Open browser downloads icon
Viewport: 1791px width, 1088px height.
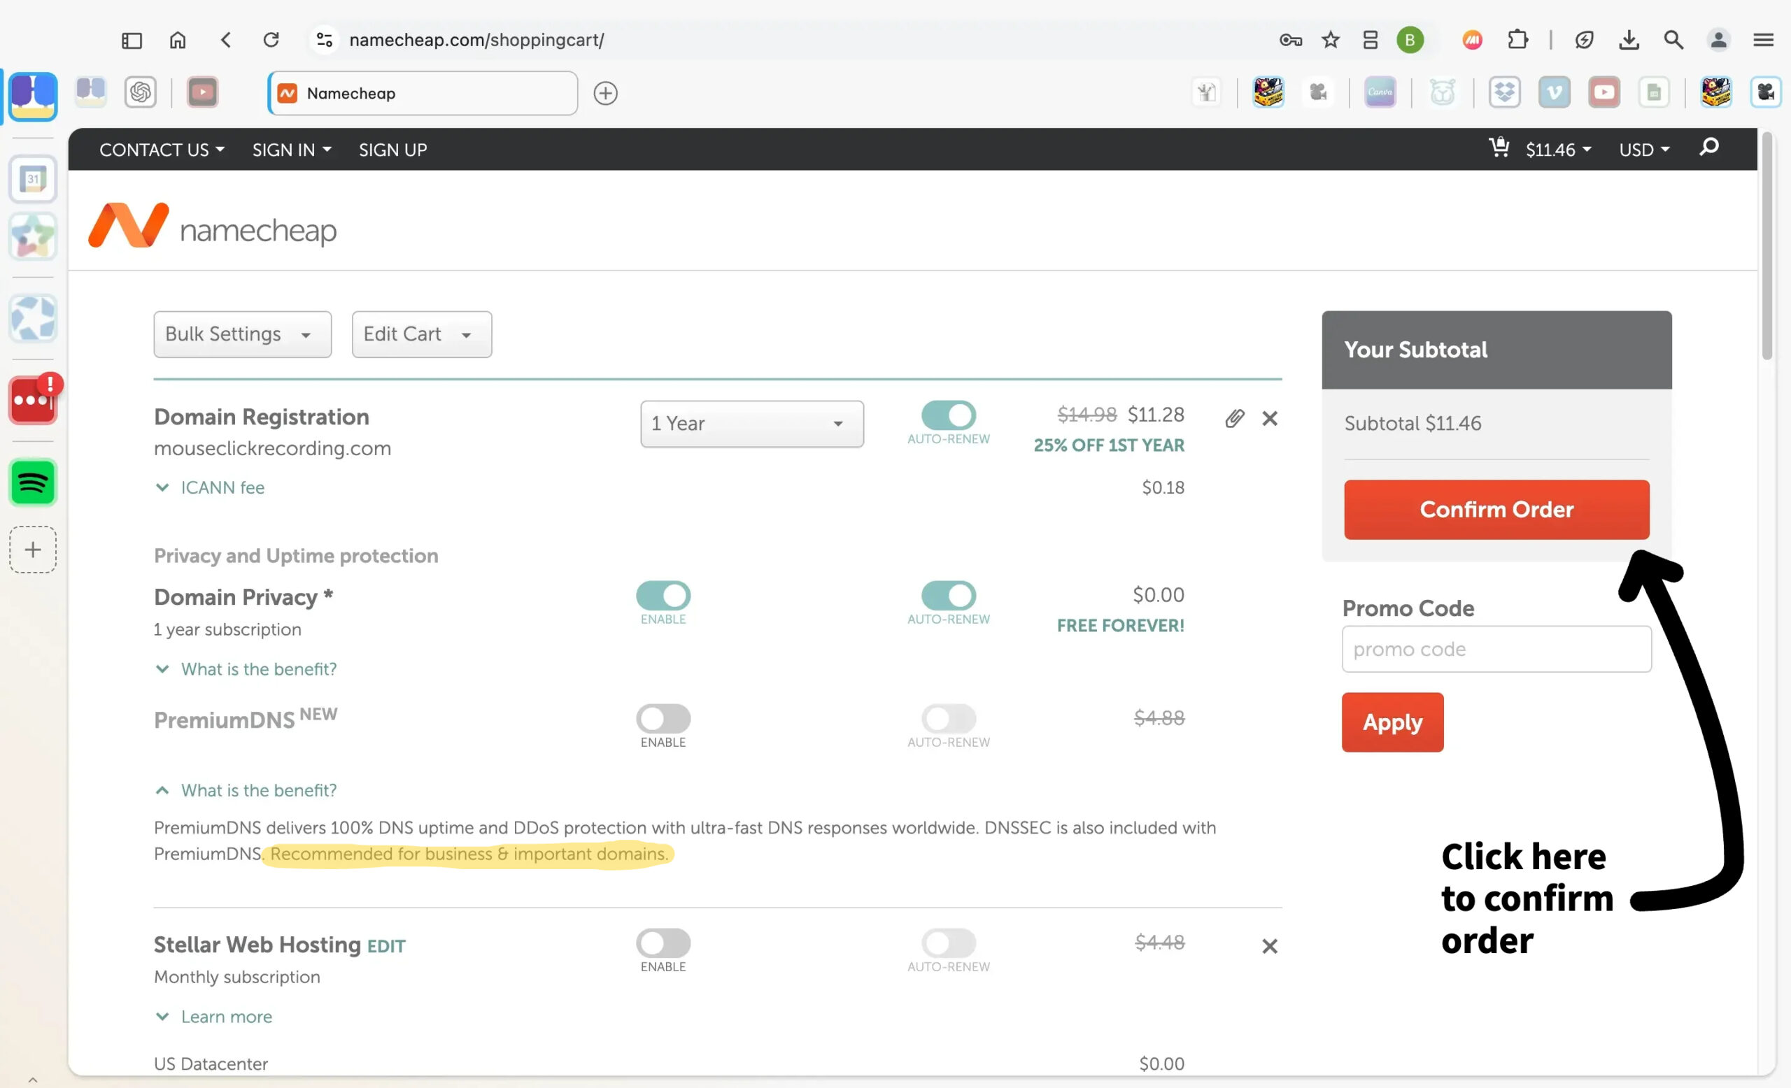pyautogui.click(x=1629, y=40)
